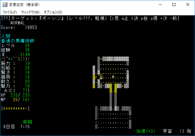This screenshot has width=195, height=136.
Task: Click the orange + door on lower room's left side
Action: [96, 122]
